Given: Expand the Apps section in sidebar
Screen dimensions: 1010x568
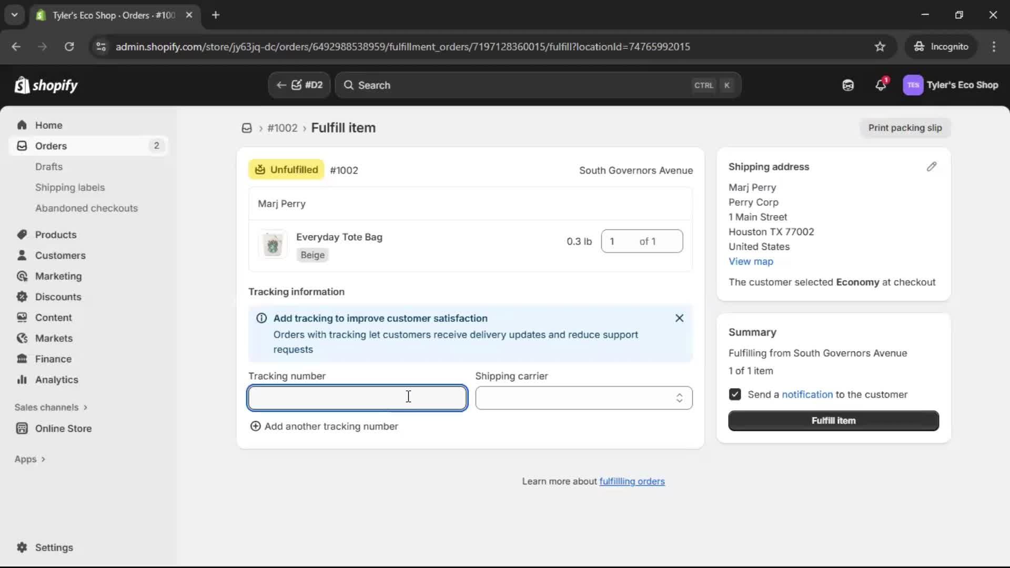Looking at the screenshot, I should (29, 459).
